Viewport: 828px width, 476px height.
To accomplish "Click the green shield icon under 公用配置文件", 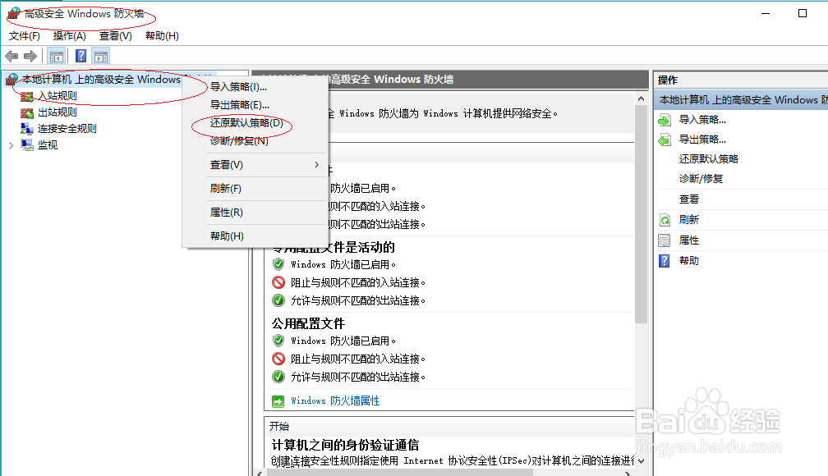I will pyautogui.click(x=278, y=341).
